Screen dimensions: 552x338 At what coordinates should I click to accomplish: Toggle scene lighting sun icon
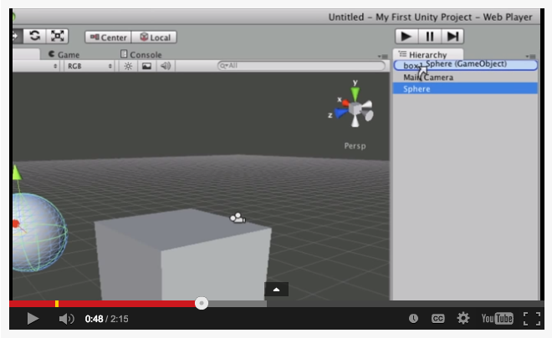click(128, 66)
